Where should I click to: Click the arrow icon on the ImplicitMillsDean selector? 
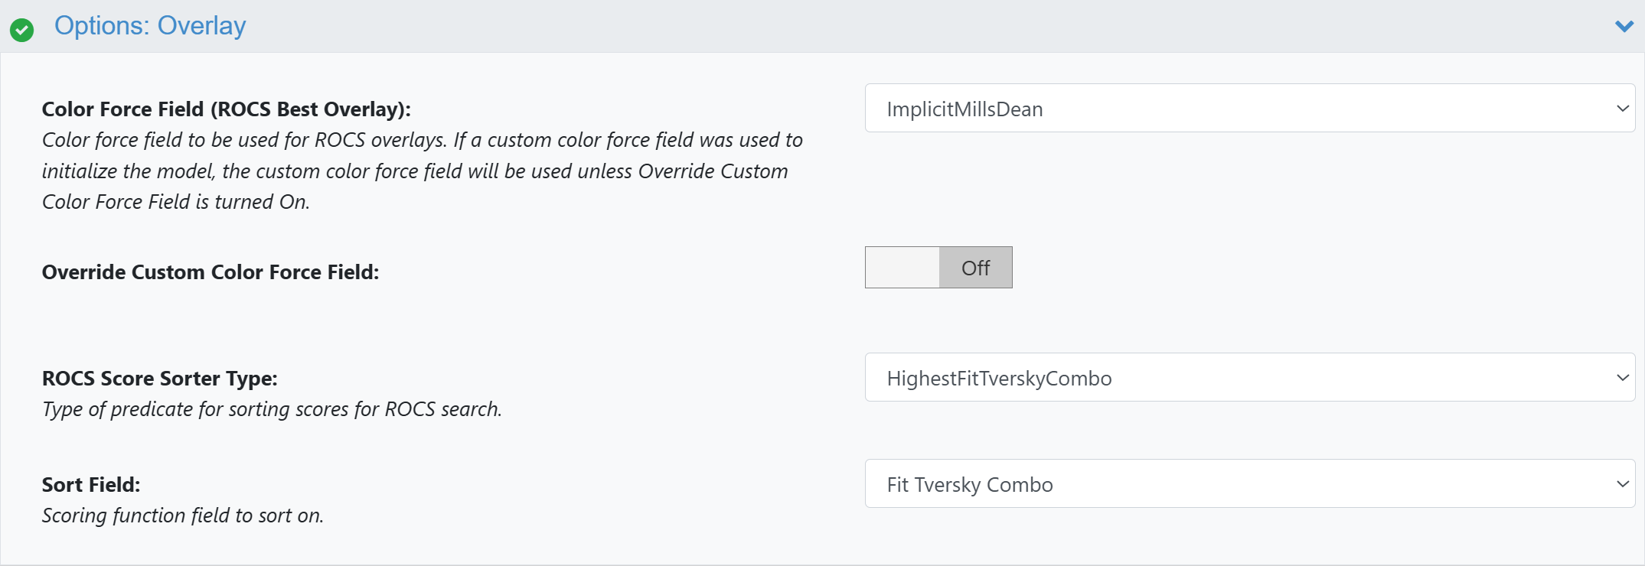tap(1622, 109)
